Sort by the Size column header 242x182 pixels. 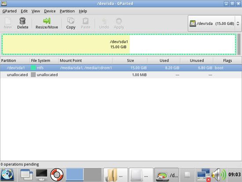(x=130, y=60)
